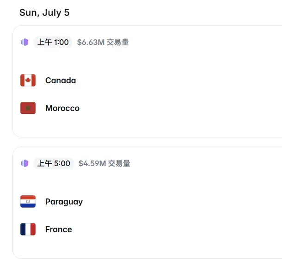The width and height of the screenshot is (282, 266).
Task: Click purple live icon beside 上午 1:00
Action: click(25, 42)
